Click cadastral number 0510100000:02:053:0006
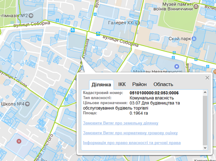216x161 pixels. pyautogui.click(x=154, y=93)
